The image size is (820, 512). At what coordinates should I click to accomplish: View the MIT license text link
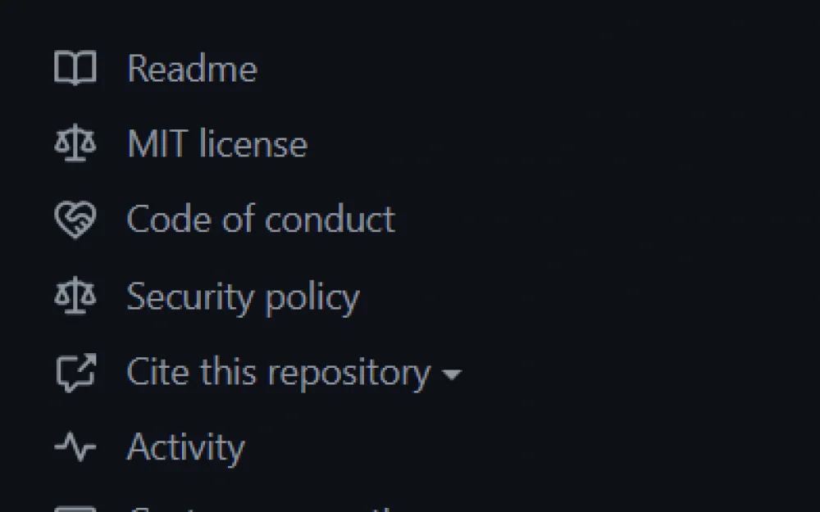coord(216,145)
